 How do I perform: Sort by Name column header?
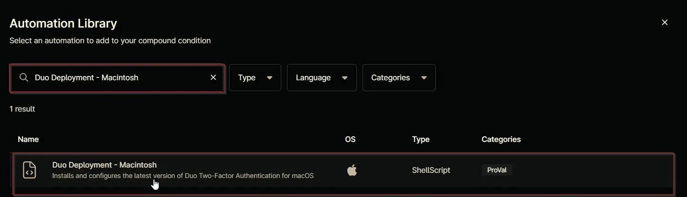[28, 139]
